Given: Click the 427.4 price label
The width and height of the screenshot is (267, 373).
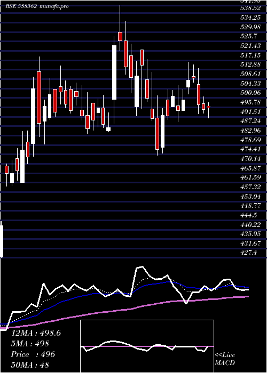Looking at the screenshot, I should point(249,253).
